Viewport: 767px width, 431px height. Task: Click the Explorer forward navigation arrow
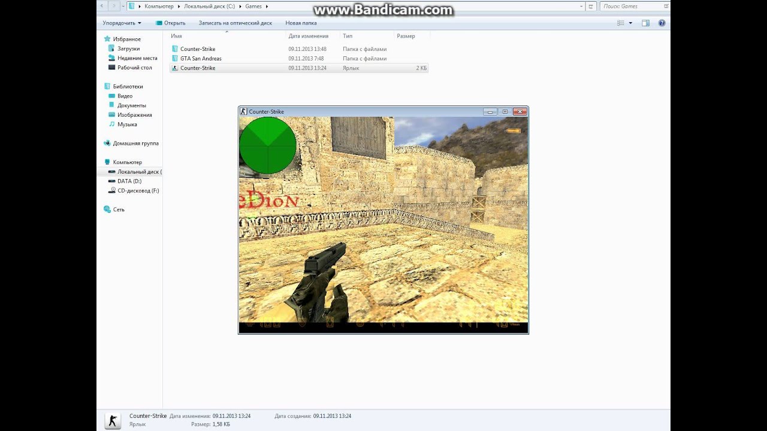click(113, 6)
